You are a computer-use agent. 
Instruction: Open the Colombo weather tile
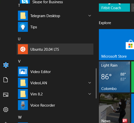114,77
